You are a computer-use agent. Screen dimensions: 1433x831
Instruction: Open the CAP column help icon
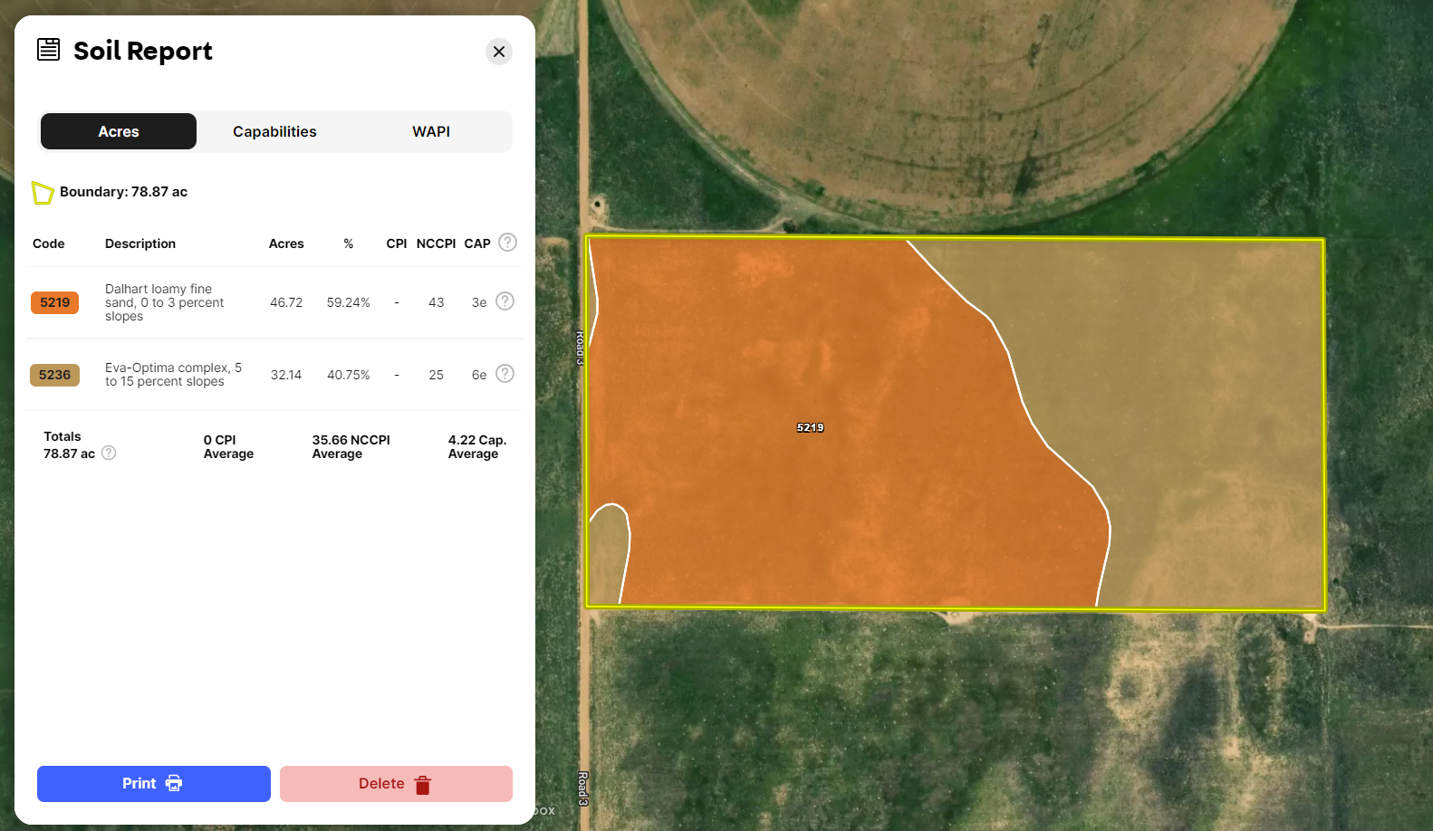[508, 243]
